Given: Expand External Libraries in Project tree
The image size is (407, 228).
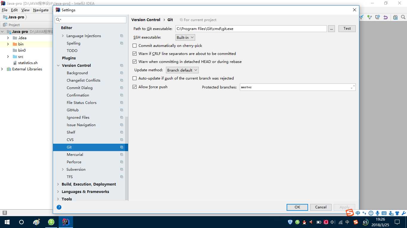Looking at the screenshot, I should (2, 69).
